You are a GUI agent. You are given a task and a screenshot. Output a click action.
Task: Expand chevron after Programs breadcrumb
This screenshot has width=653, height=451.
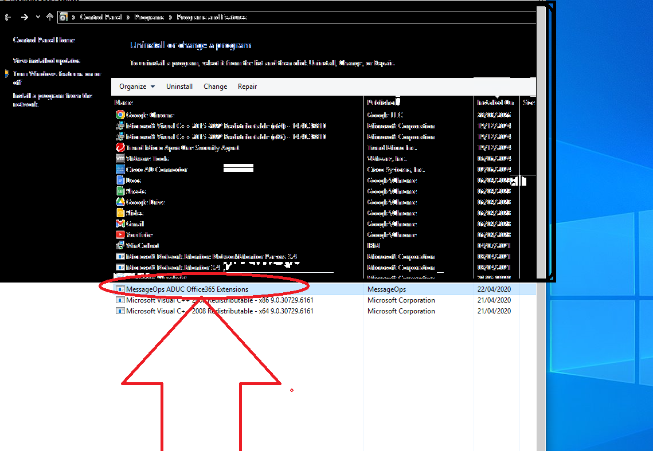[170, 17]
